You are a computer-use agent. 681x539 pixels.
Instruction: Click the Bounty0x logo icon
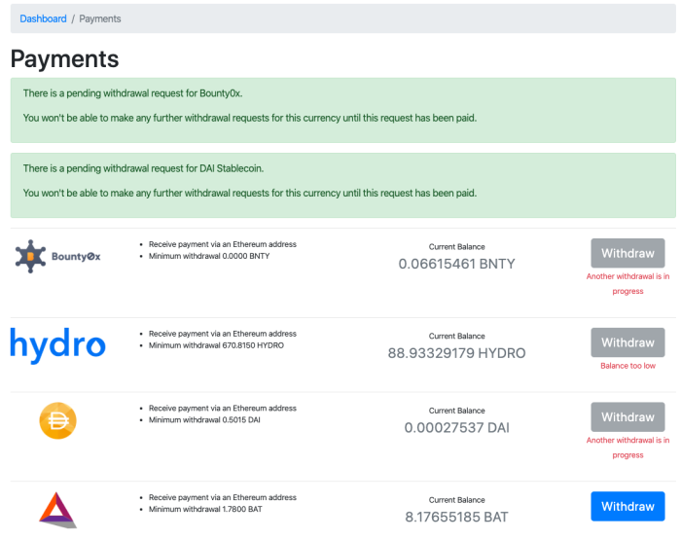pyautogui.click(x=57, y=256)
